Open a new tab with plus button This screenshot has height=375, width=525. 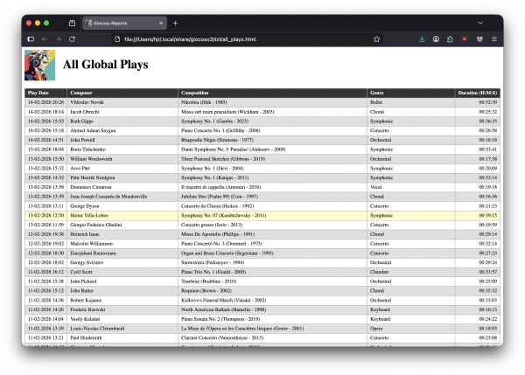[175, 23]
